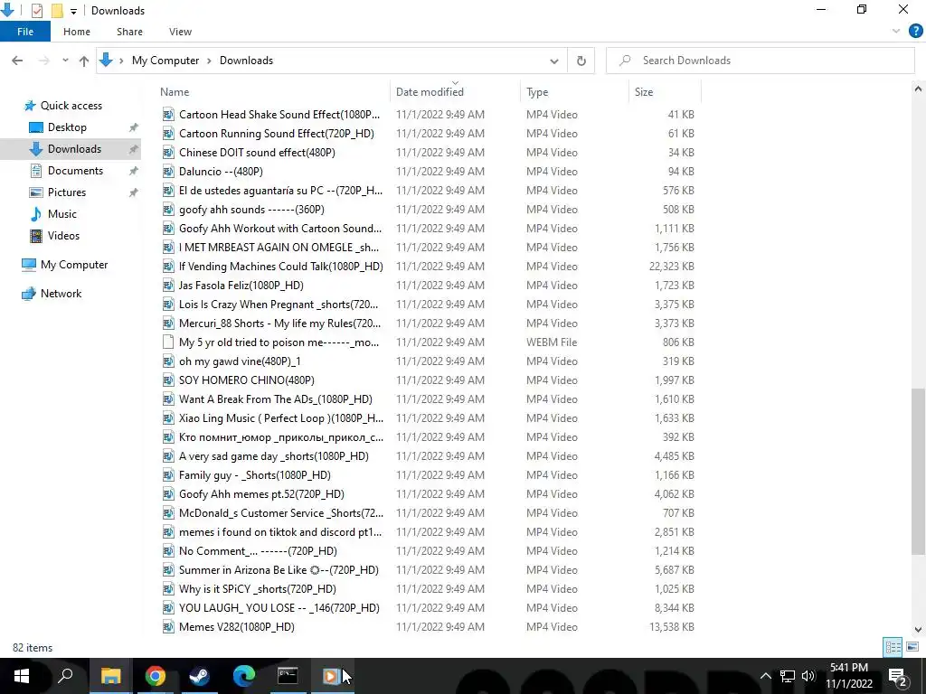Click the Properties icon in title bar
Viewport: 926px width, 694px height.
36,11
